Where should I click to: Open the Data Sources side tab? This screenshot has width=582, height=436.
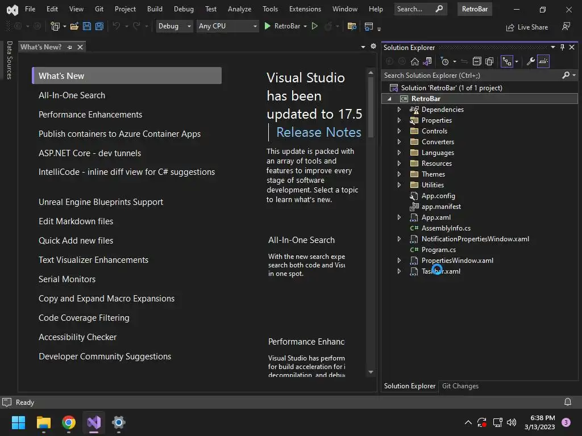tap(10, 60)
